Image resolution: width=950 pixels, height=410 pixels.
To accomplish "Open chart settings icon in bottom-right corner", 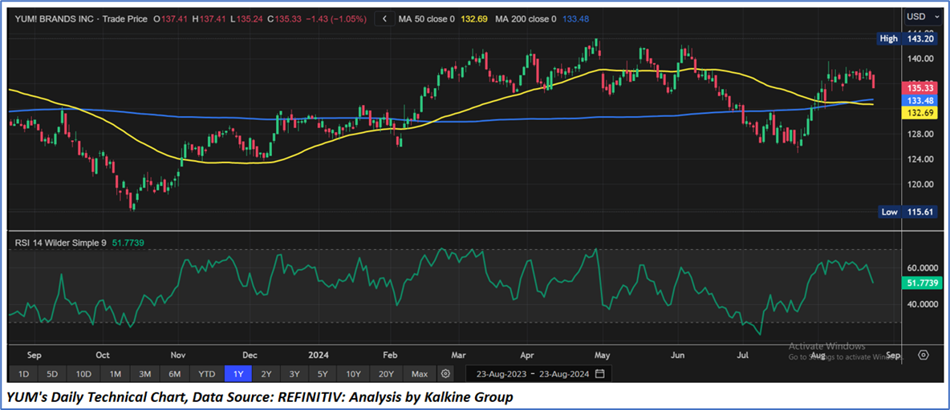I will pyautogui.click(x=924, y=355).
